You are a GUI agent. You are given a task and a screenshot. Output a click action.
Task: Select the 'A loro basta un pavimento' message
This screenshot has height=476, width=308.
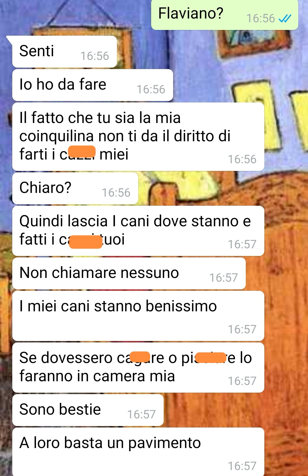[x=138, y=452]
